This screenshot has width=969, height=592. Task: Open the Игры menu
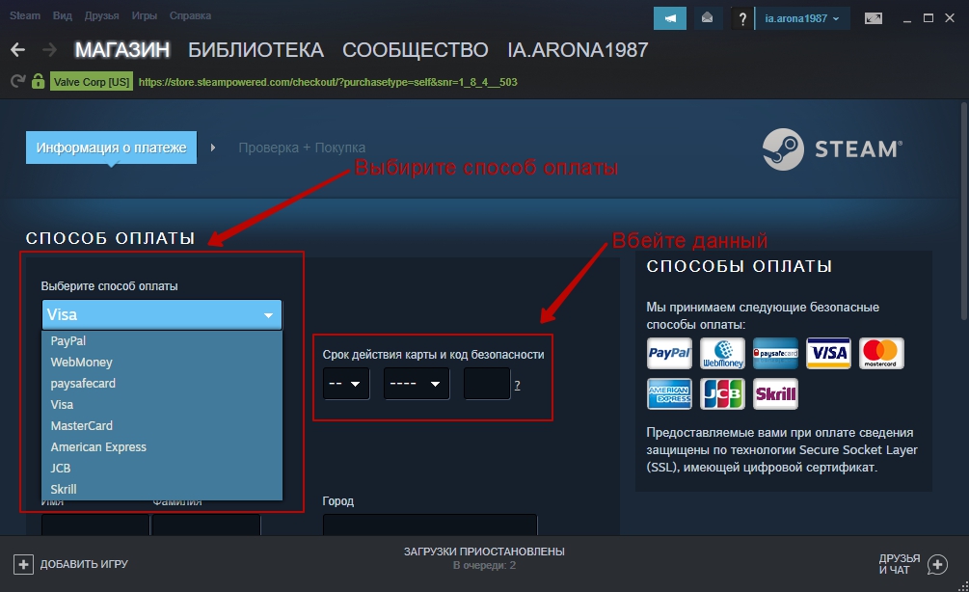pos(144,15)
